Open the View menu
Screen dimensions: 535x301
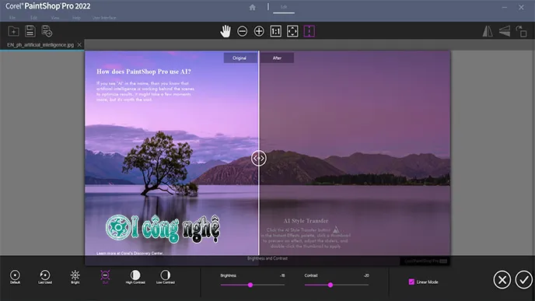[55, 18]
